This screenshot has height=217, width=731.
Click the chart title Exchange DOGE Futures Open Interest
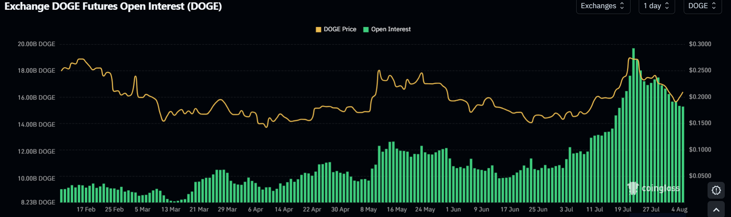pyautogui.click(x=113, y=7)
